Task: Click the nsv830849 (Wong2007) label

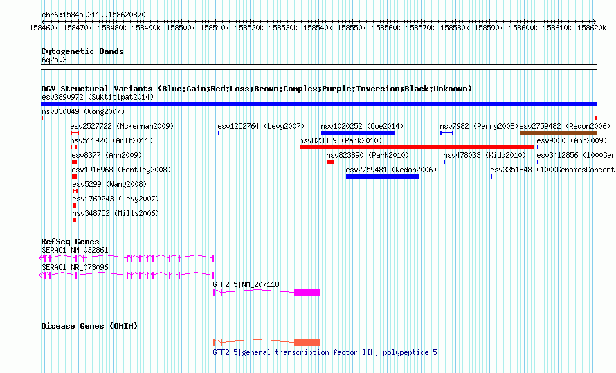Action: [x=83, y=111]
